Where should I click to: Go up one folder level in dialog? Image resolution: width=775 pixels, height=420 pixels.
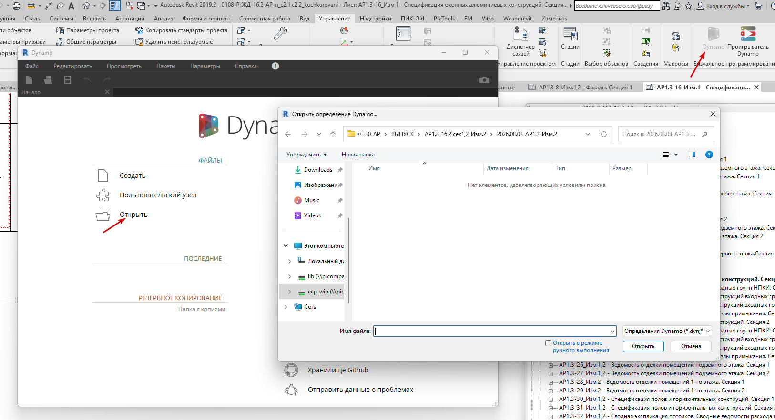[333, 134]
